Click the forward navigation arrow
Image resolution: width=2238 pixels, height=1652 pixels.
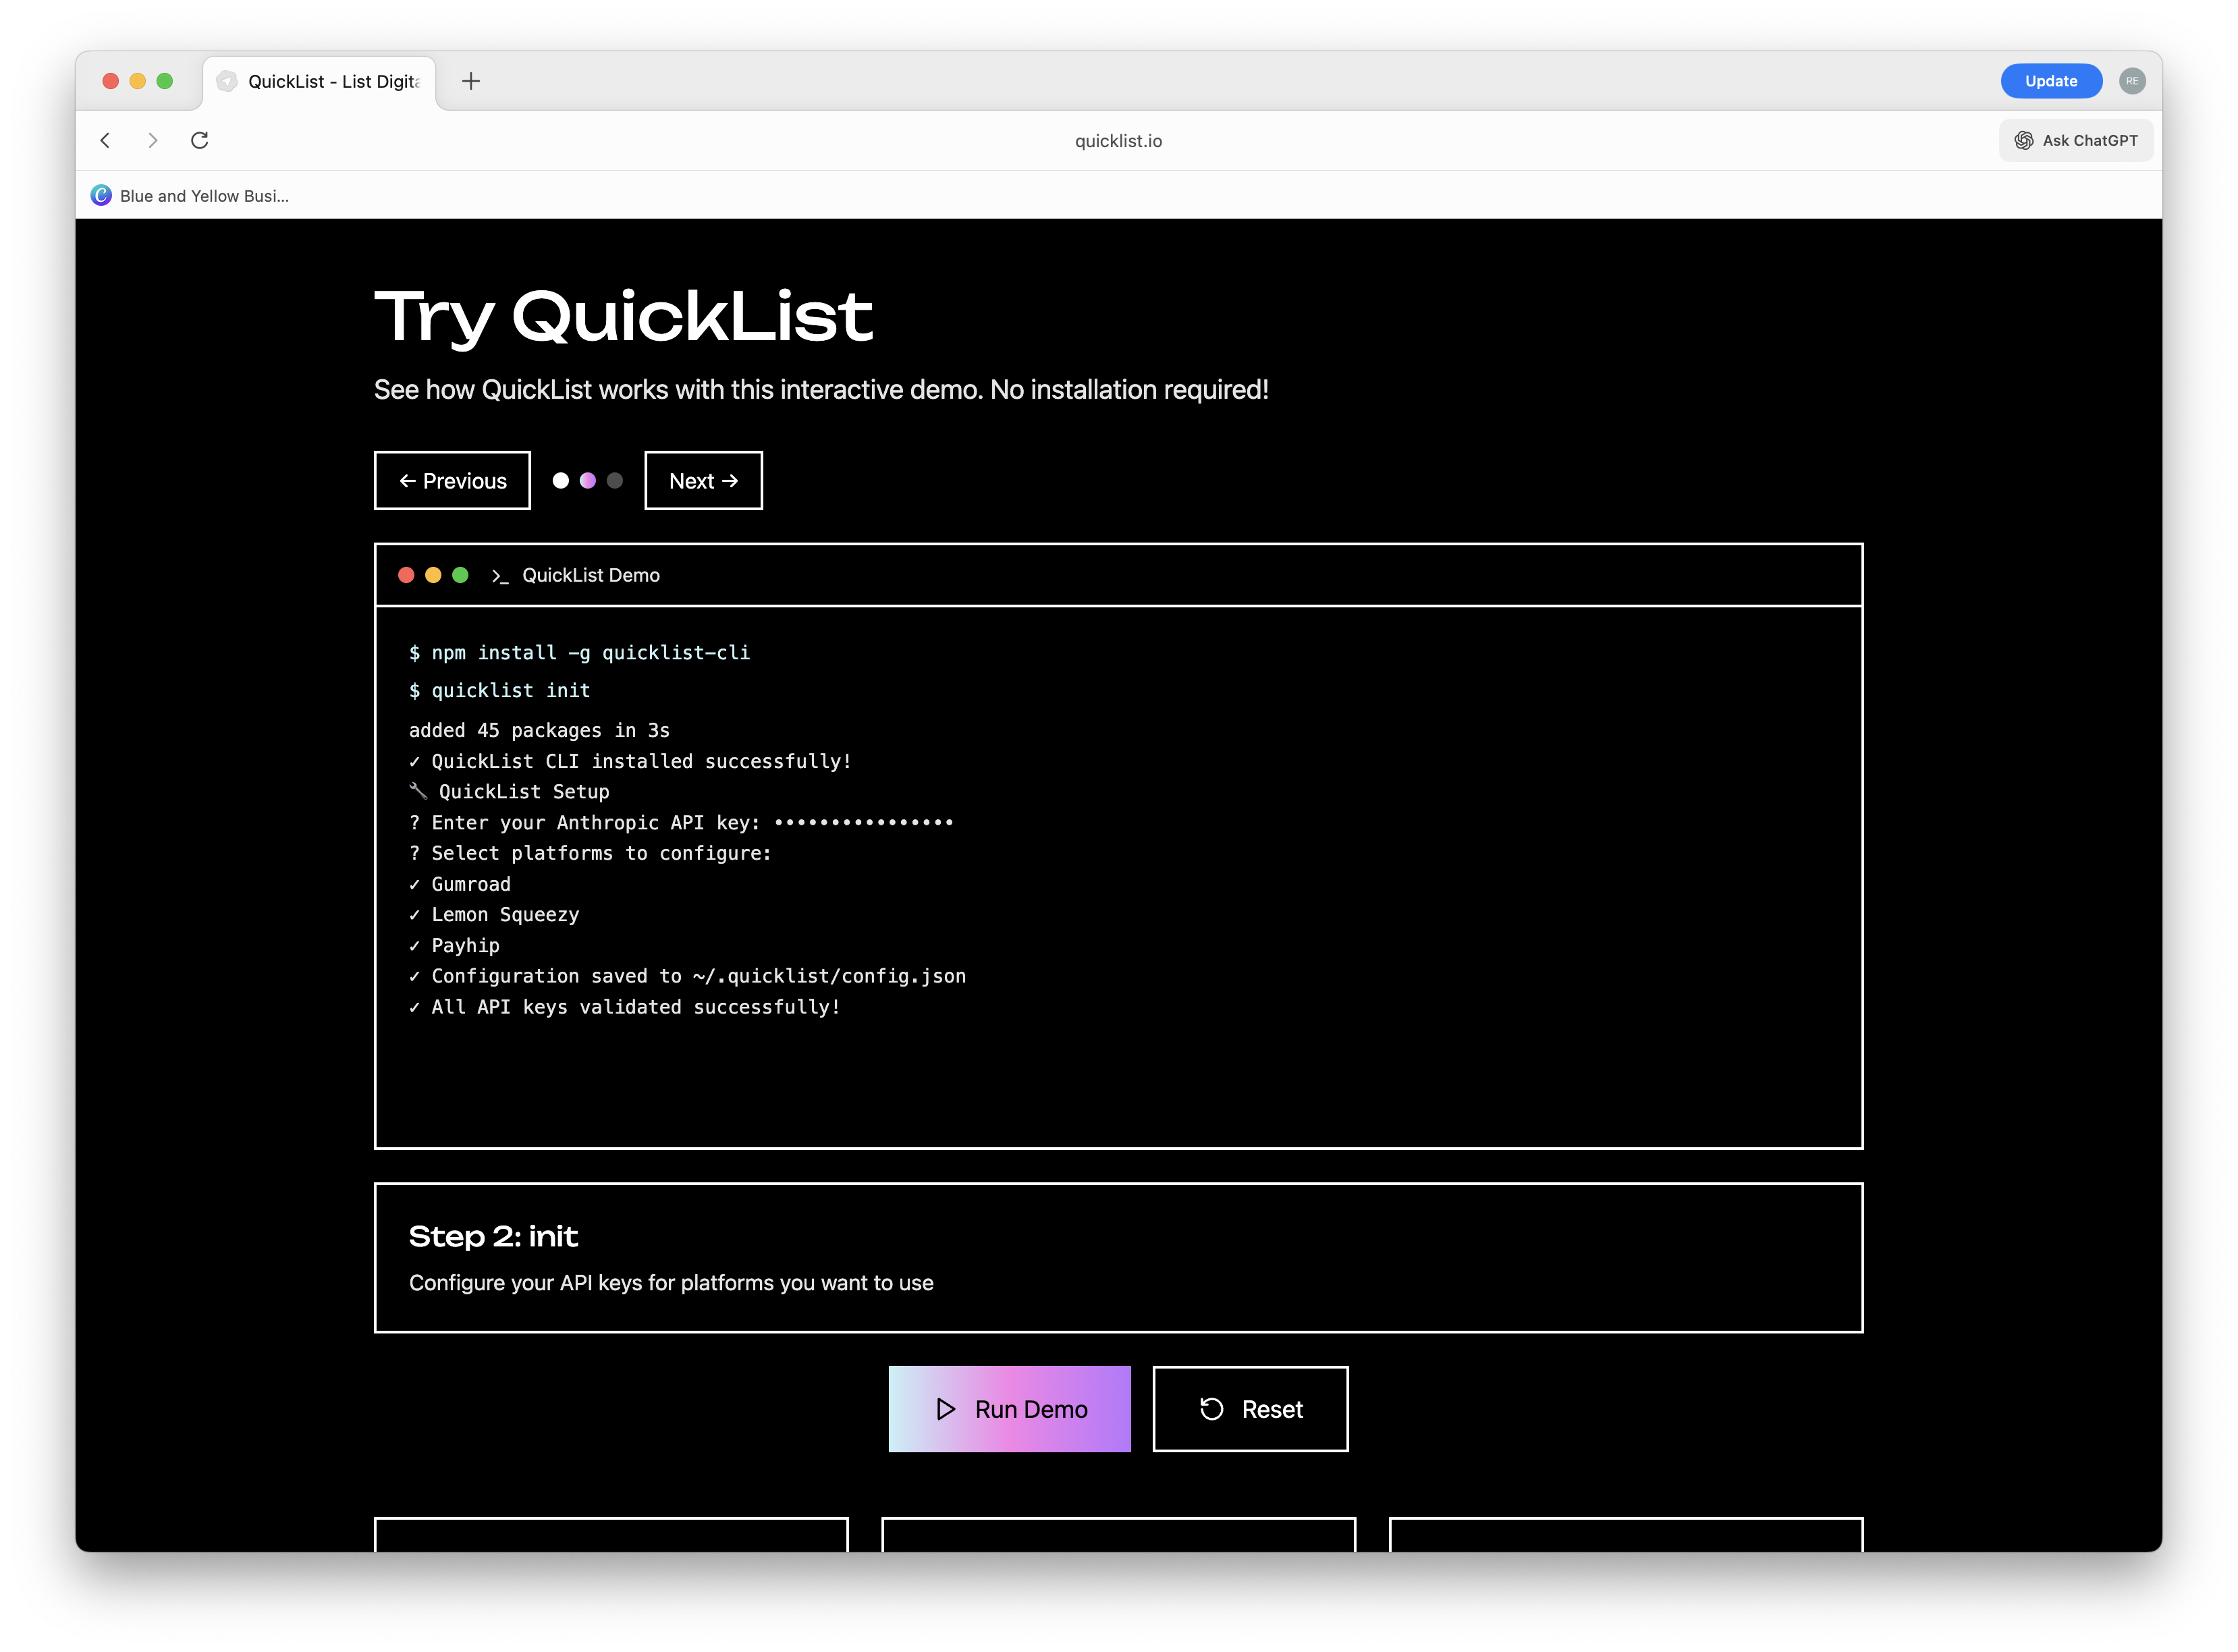152,140
